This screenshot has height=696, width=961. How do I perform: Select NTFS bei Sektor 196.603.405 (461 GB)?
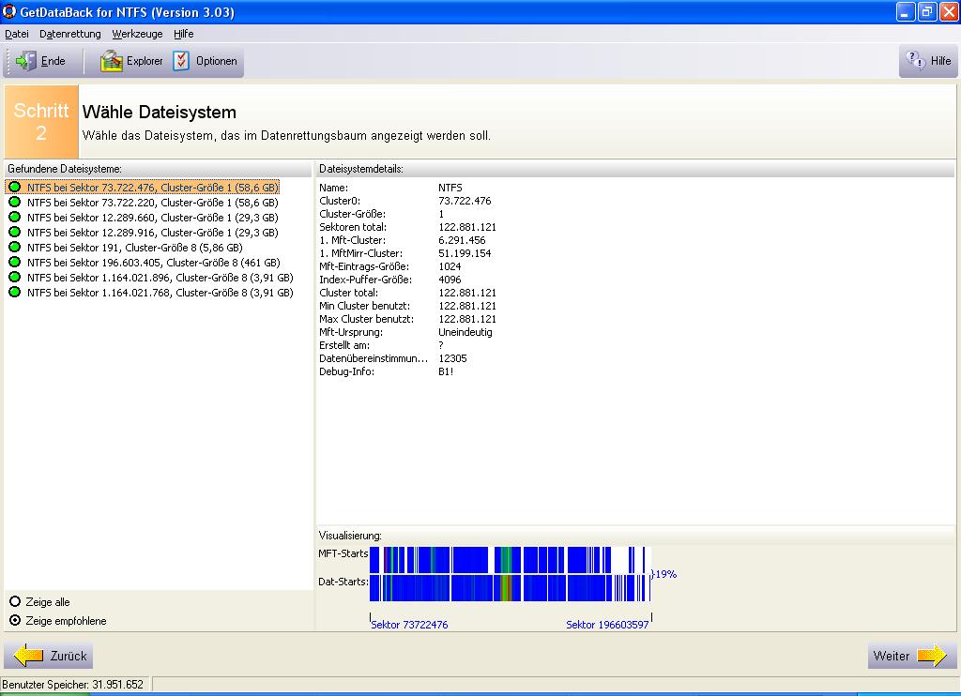154,263
